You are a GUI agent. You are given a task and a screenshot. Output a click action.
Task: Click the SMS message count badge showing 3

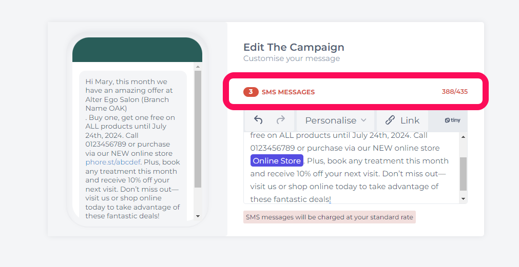(x=251, y=92)
